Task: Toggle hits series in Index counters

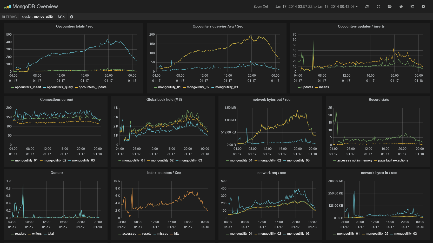Action: 177,234
